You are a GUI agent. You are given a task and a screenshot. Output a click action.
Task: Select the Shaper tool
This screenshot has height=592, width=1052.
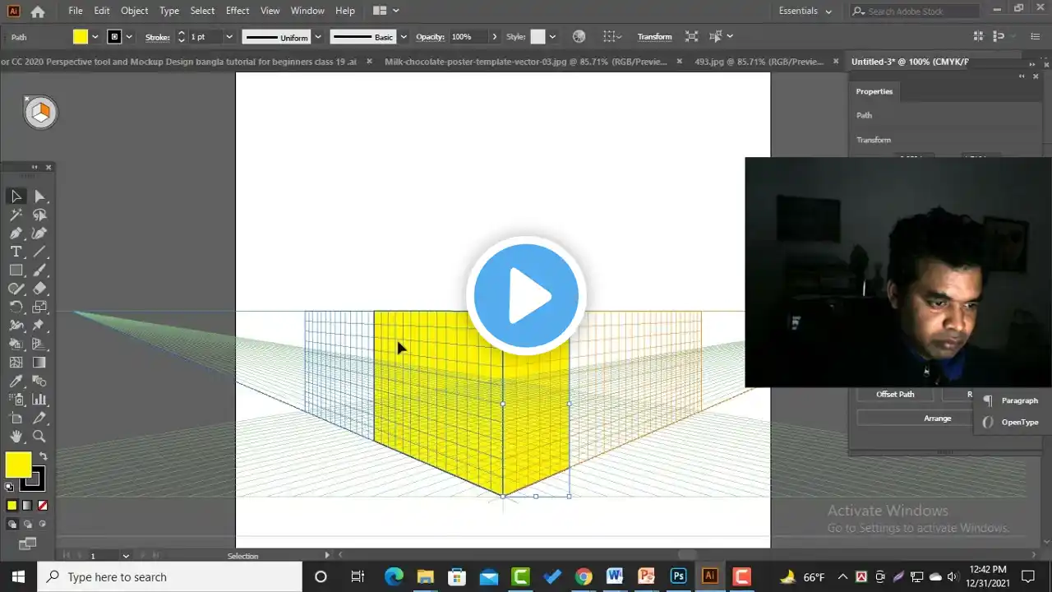coord(16,289)
